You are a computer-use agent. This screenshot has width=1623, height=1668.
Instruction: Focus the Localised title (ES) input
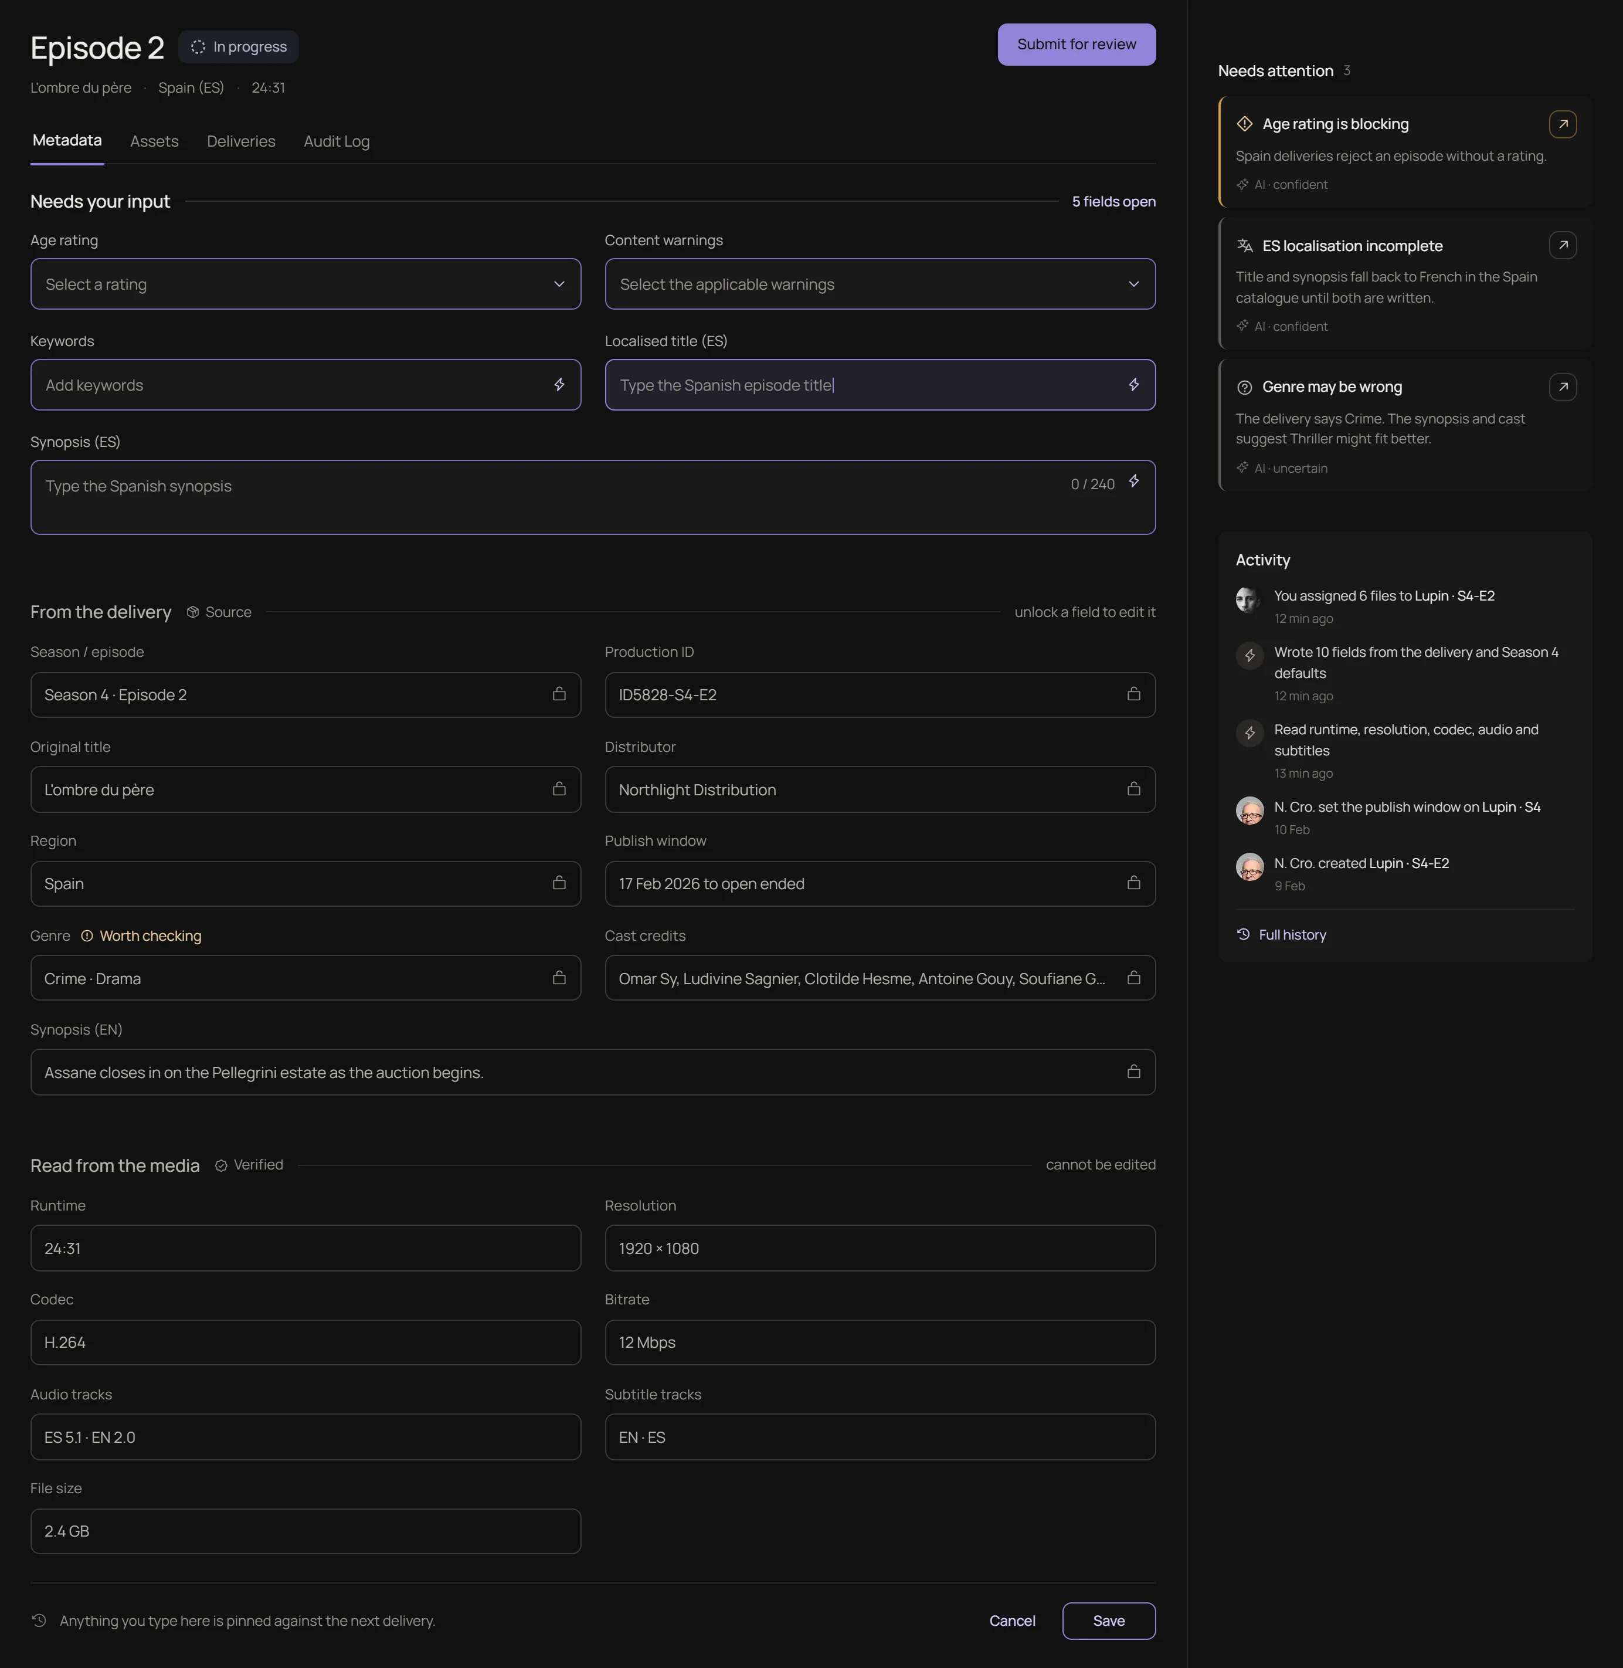[x=880, y=385]
